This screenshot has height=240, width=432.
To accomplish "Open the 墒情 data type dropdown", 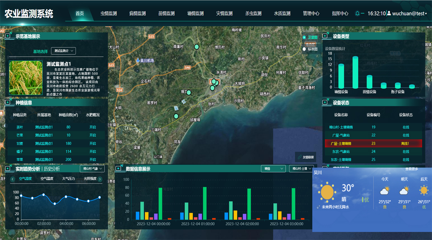I will point(273,169).
